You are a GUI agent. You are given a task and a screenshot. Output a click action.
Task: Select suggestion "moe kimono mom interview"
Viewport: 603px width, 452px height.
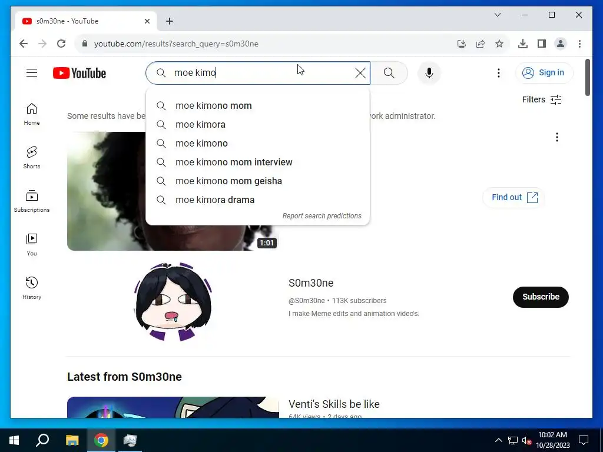[x=258, y=162]
